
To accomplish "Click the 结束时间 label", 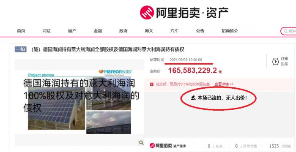I will [x=157, y=60].
